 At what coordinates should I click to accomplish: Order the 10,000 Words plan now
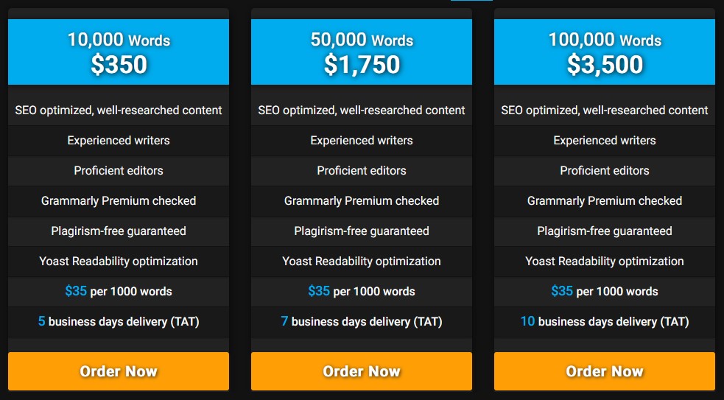coord(118,371)
